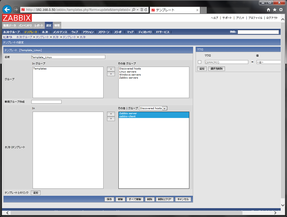Image resolution: width=287 pixels, height=217 pixels.
Task: Click the ZABBIX logo
Action: tap(17, 18)
